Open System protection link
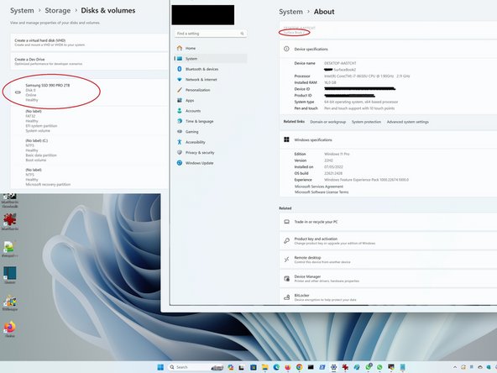This screenshot has height=373, width=497. 366,122
